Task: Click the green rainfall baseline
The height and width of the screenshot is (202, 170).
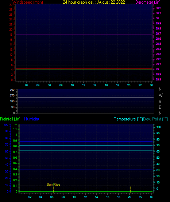Action: (86, 192)
